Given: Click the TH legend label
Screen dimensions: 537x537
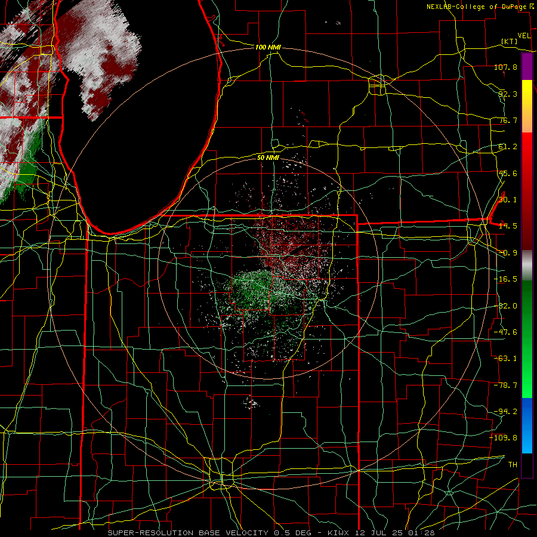Looking at the screenshot, I should pos(513,465).
